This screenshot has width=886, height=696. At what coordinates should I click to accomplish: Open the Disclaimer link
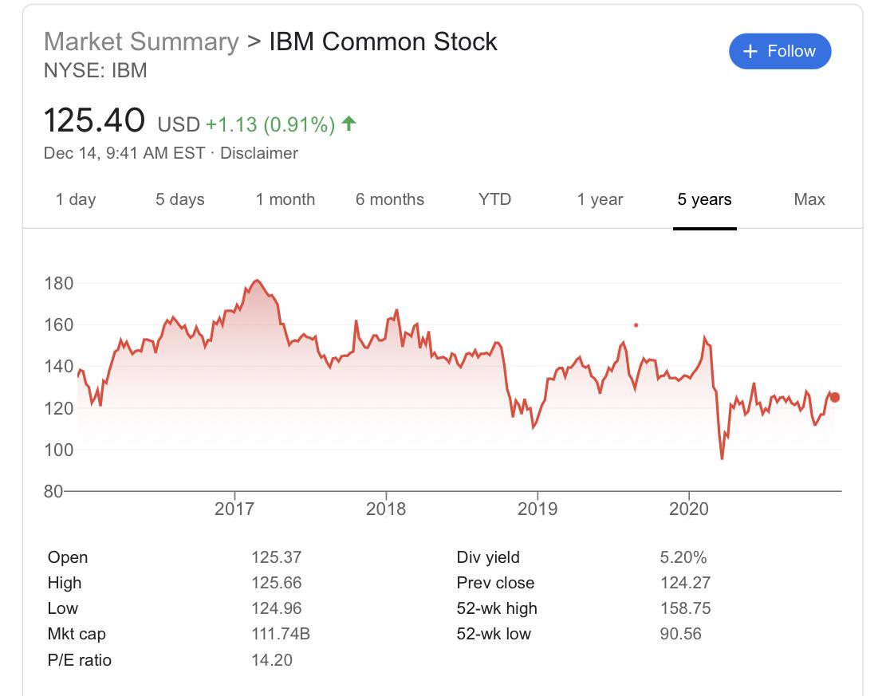pos(258,153)
